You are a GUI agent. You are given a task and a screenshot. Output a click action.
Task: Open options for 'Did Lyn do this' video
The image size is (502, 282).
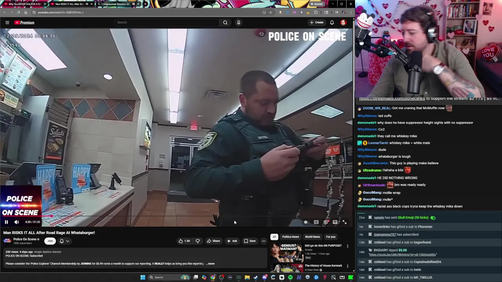pos(347,246)
